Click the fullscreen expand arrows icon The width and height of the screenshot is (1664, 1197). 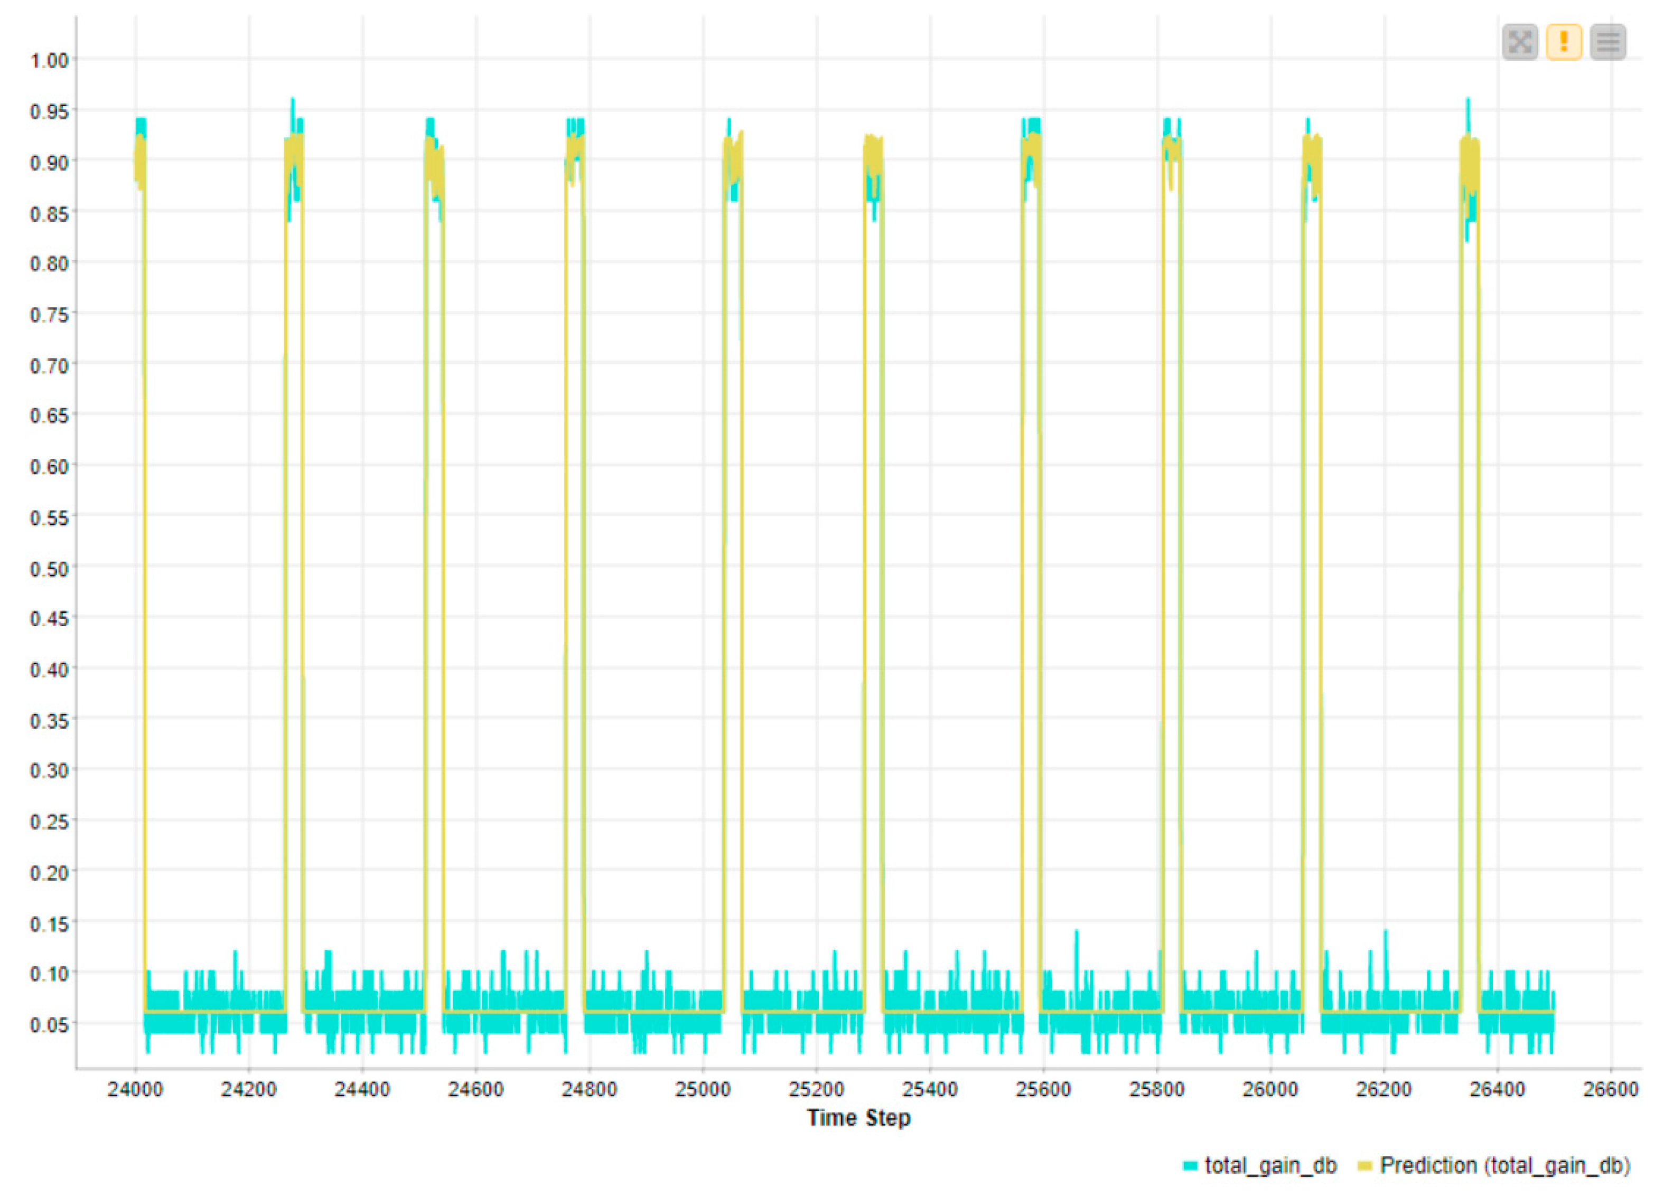pos(1519,42)
